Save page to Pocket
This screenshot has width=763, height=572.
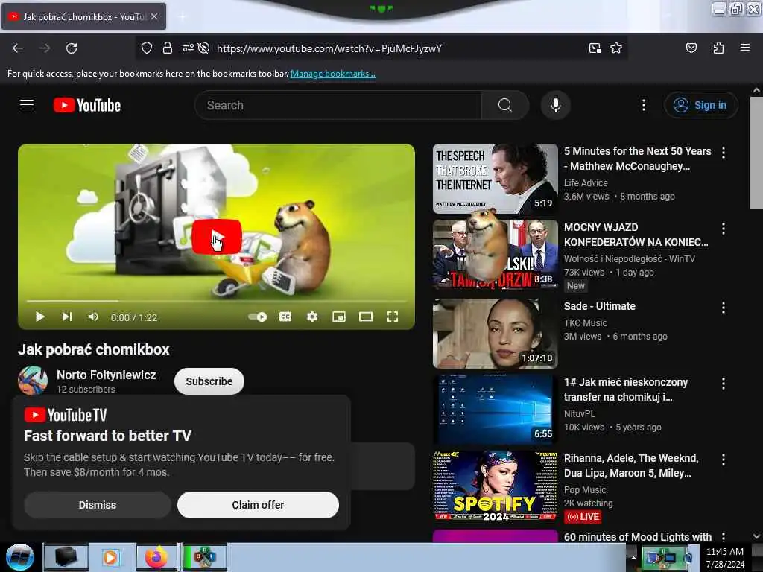[691, 48]
